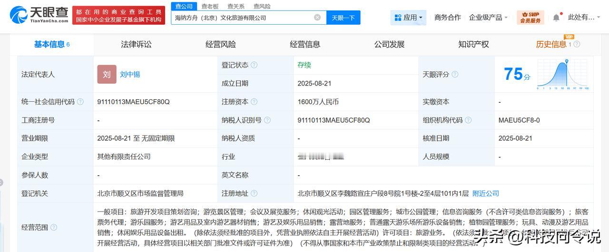Click the 附近公司 link
609x252 pixels.
(x=486, y=194)
